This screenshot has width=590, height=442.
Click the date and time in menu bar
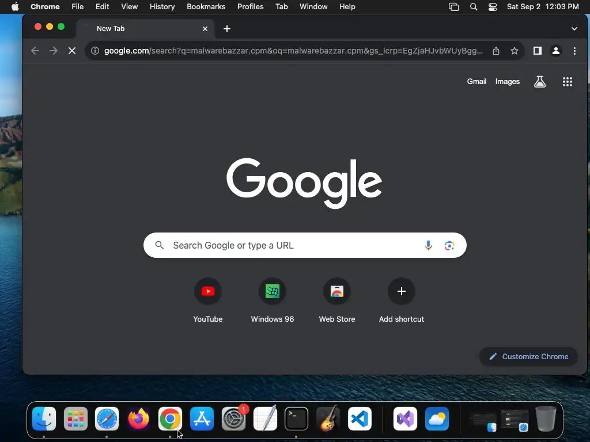(x=543, y=7)
